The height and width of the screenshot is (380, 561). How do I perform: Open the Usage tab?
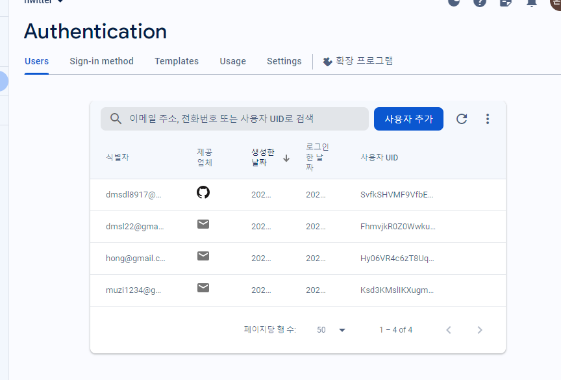(x=232, y=61)
